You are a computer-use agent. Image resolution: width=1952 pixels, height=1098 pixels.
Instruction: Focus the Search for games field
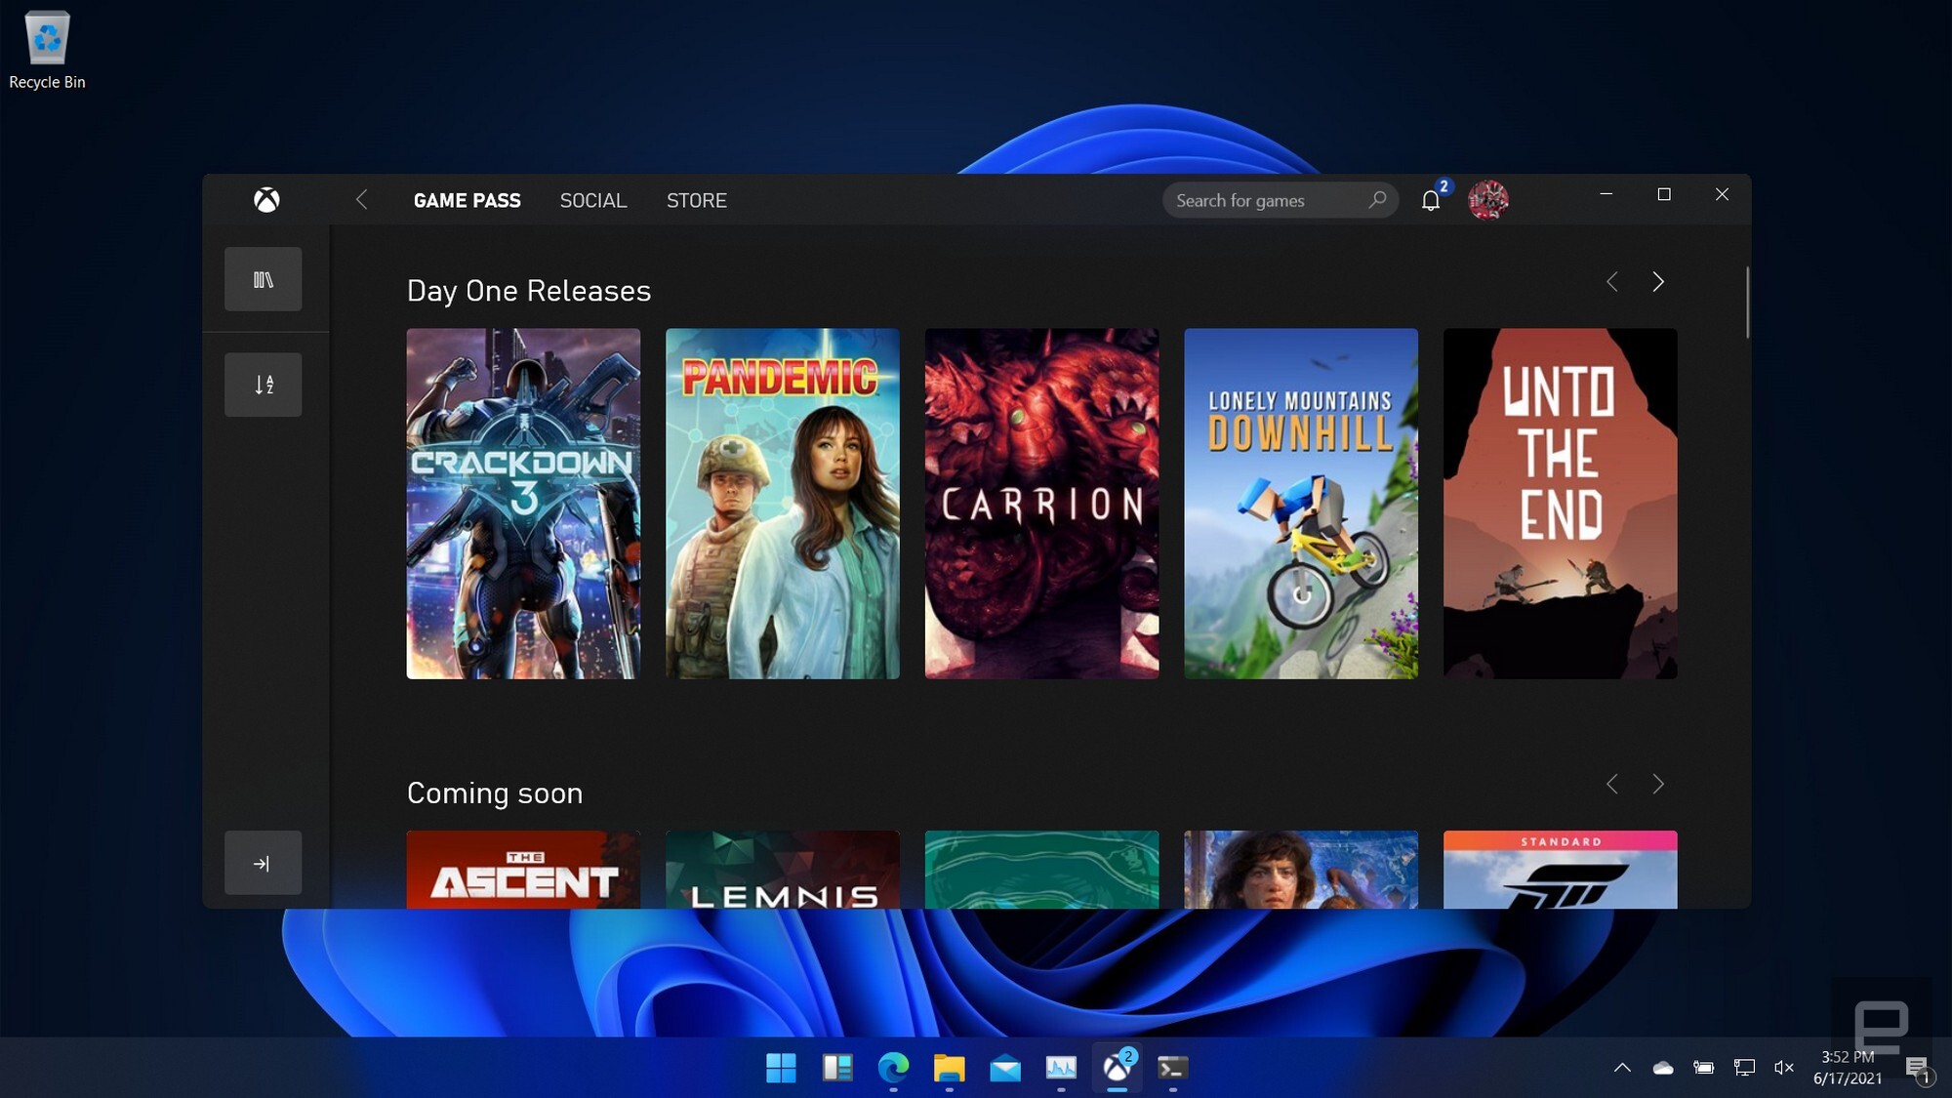pos(1281,200)
